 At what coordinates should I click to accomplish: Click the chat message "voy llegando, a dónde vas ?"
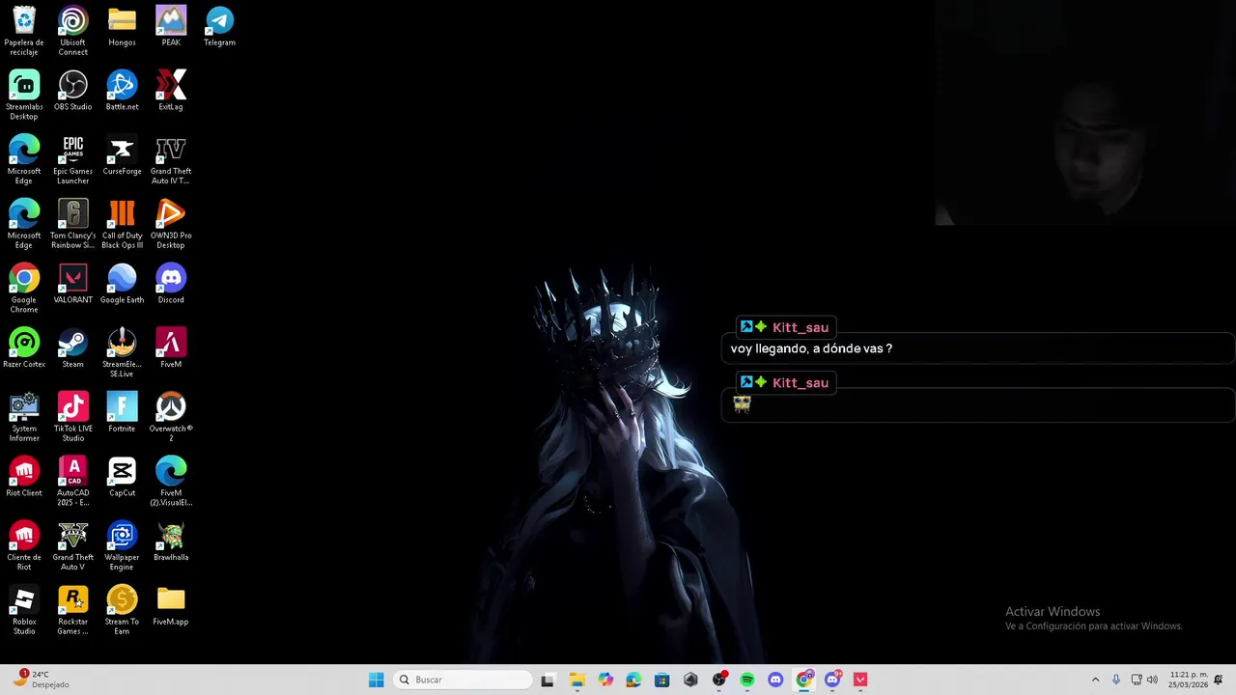pos(811,348)
